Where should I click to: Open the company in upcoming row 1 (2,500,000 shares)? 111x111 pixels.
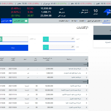click(x=75, y=69)
